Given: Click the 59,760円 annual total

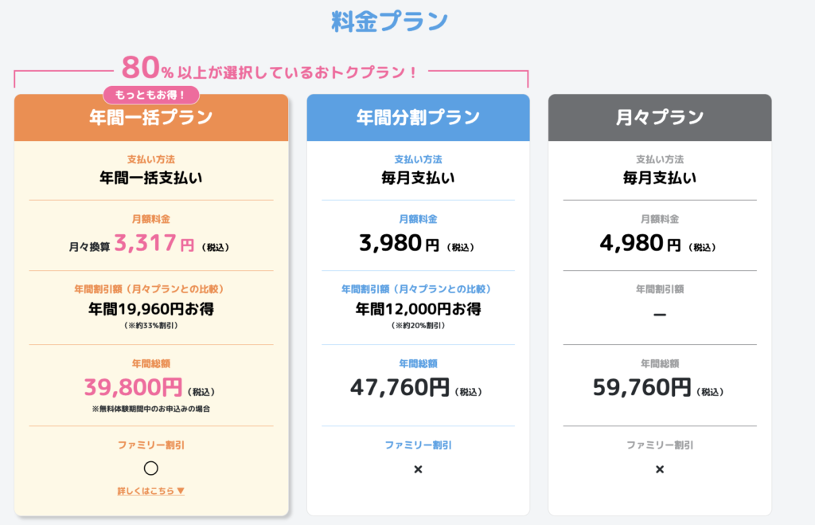Looking at the screenshot, I should (642, 388).
